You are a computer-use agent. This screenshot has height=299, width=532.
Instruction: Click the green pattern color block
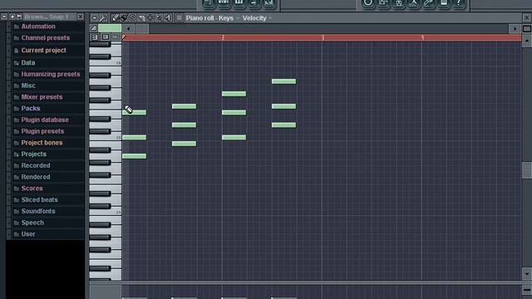(110, 28)
